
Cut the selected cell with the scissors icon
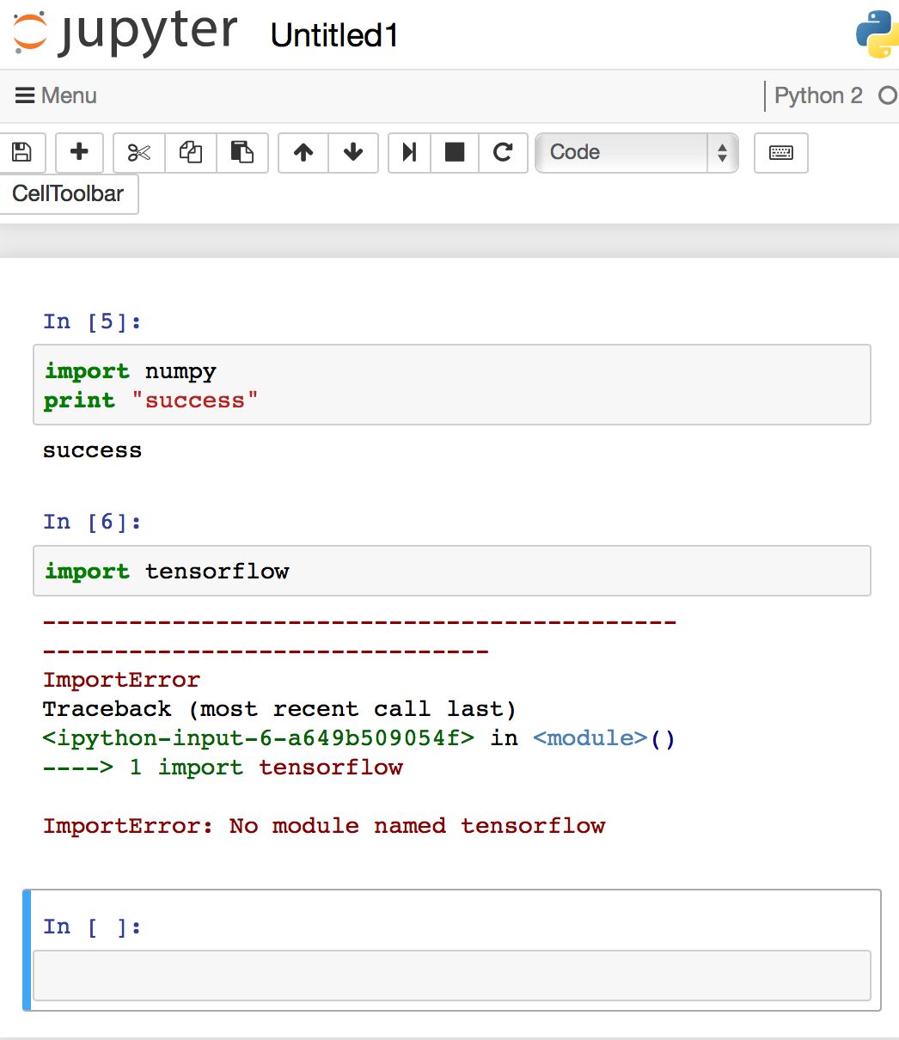[x=139, y=153]
